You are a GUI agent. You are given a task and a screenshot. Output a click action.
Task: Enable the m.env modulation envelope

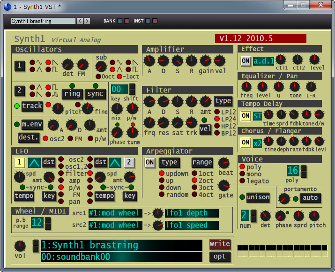pos(32,124)
